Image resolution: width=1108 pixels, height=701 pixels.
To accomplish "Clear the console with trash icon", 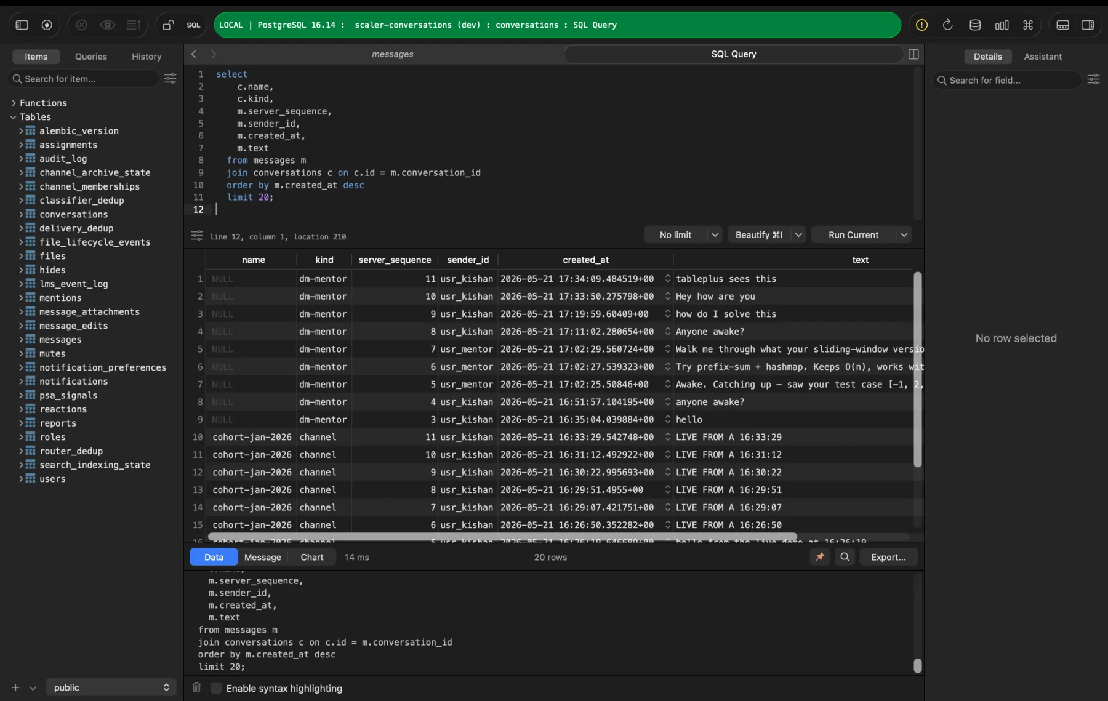I will point(196,687).
